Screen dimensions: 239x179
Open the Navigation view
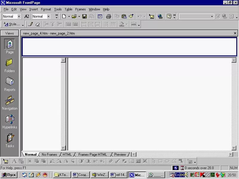coord(10,103)
